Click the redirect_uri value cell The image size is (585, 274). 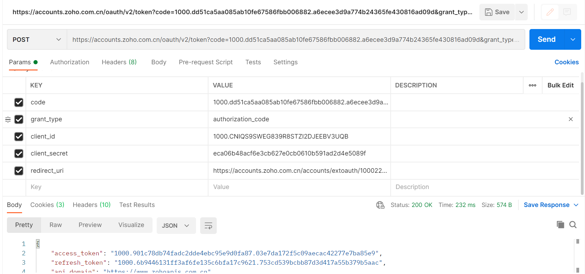pyautogui.click(x=299, y=171)
